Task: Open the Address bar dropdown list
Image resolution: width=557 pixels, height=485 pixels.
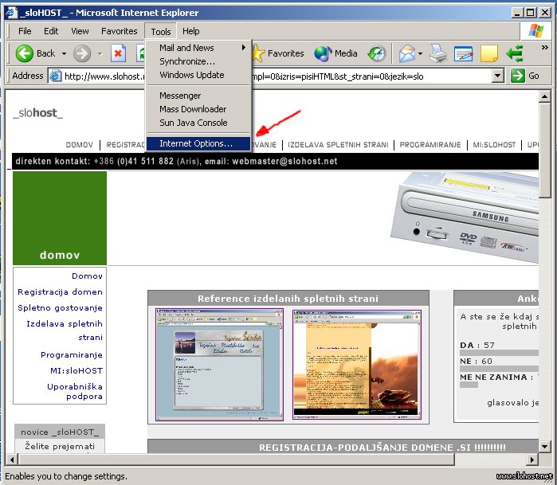Action: tap(498, 76)
